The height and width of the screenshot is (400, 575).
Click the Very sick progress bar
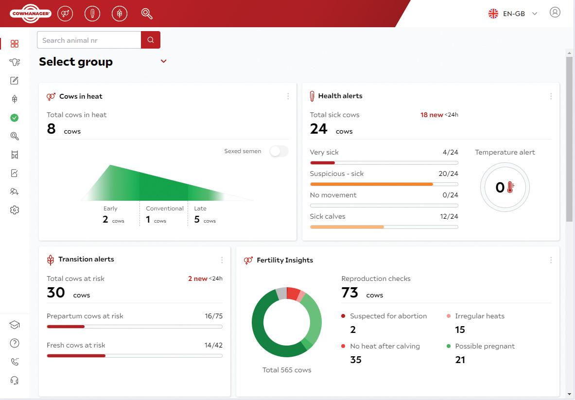click(x=384, y=163)
